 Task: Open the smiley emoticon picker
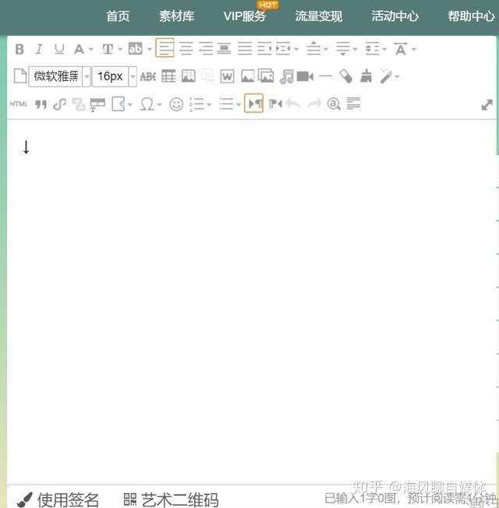click(x=176, y=104)
